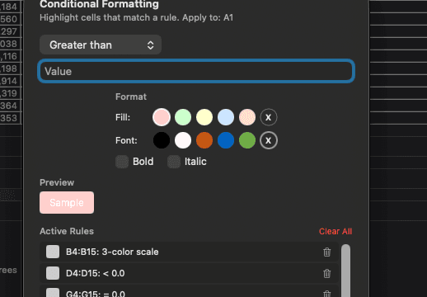Click Clear All rules link

point(335,231)
